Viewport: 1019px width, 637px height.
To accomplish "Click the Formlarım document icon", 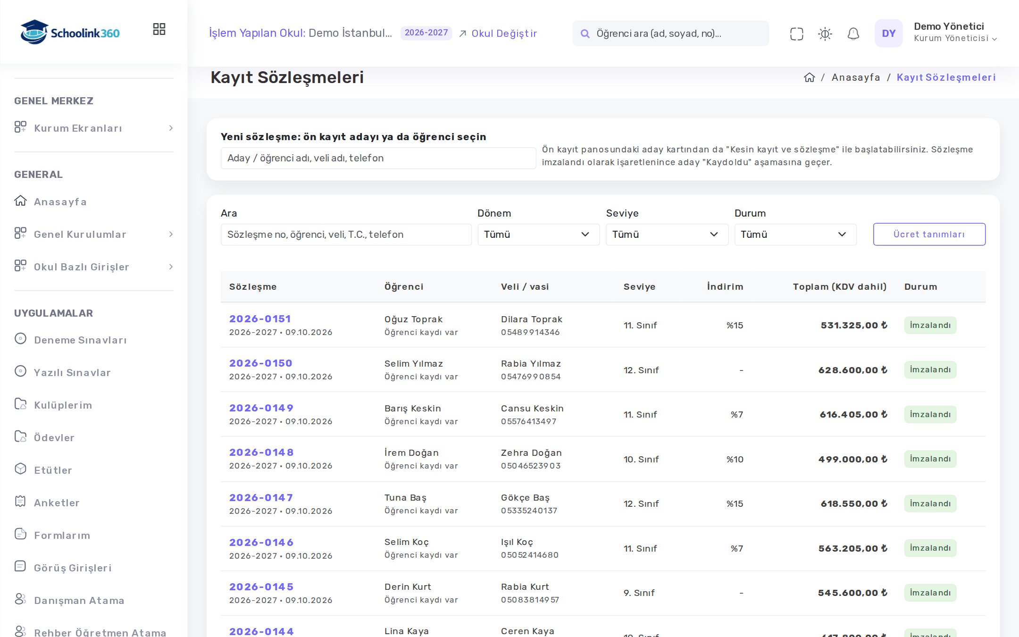I will click(20, 534).
